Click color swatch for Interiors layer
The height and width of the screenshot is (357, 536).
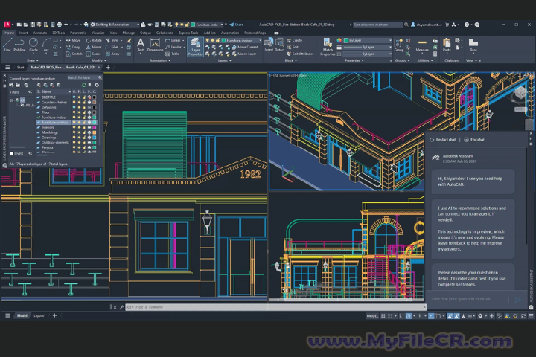click(x=94, y=127)
